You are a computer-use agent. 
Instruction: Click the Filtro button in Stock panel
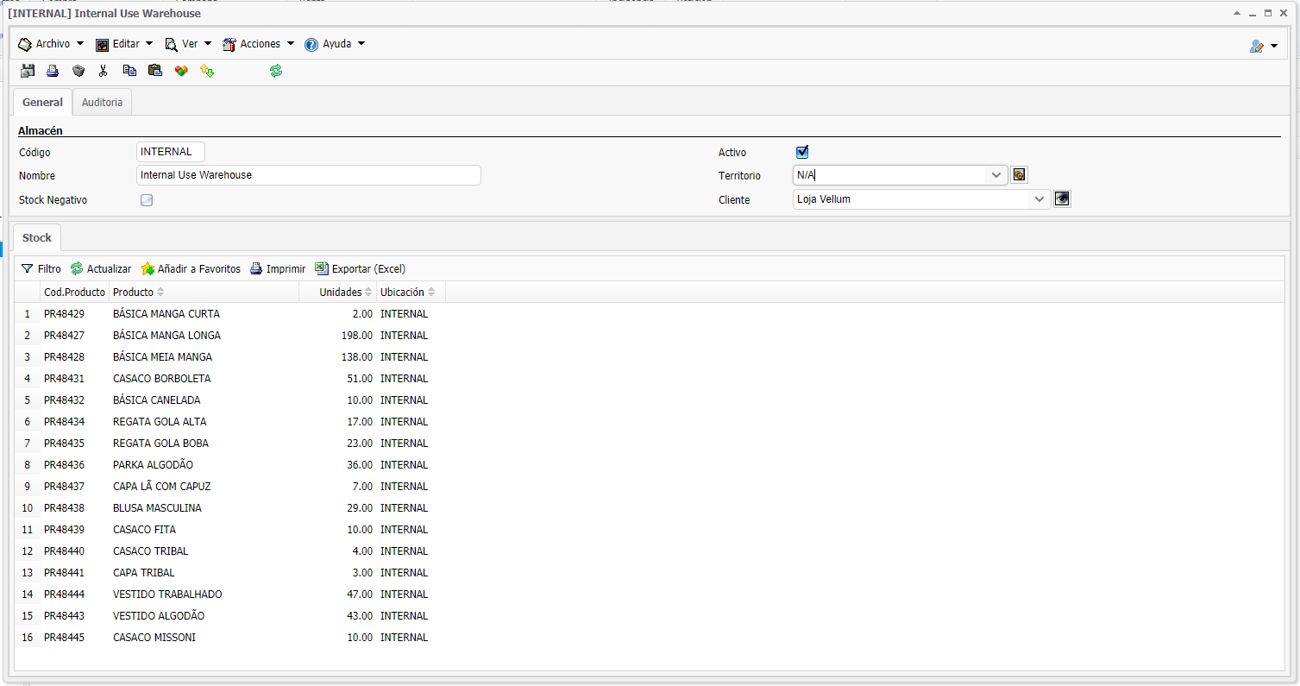click(x=41, y=268)
